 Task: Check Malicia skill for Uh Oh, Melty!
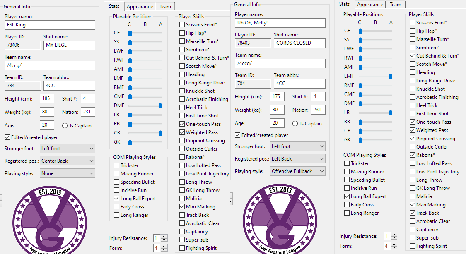[x=413, y=196]
